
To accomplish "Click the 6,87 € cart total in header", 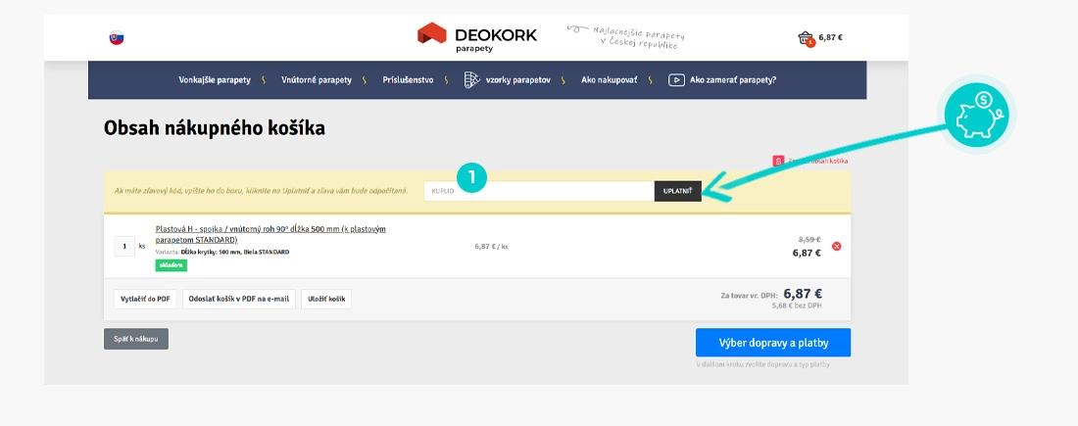I will tap(830, 38).
